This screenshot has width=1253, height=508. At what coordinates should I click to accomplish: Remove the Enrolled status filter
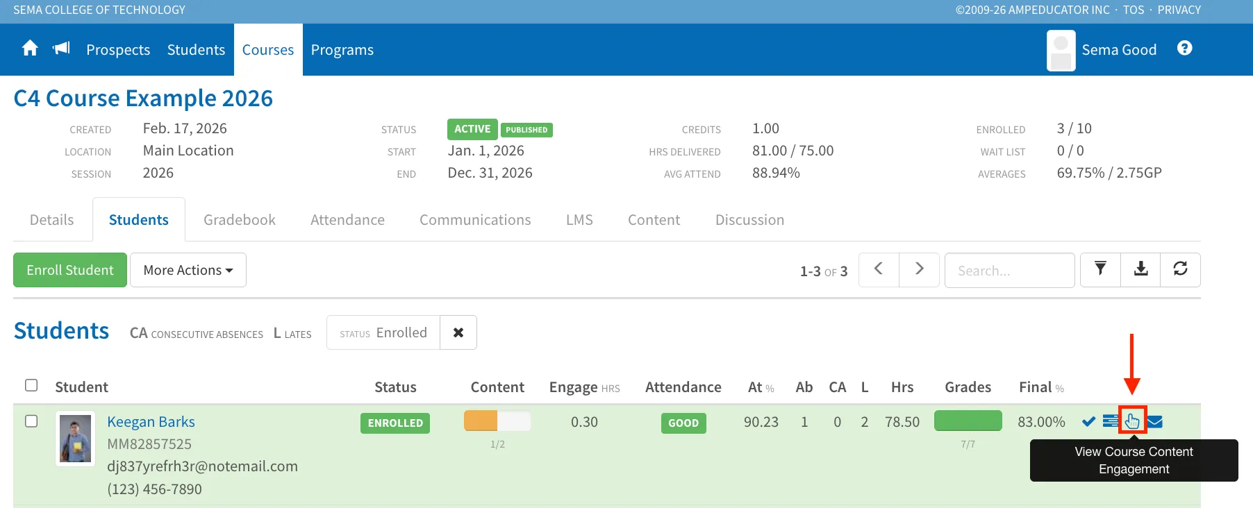(458, 332)
